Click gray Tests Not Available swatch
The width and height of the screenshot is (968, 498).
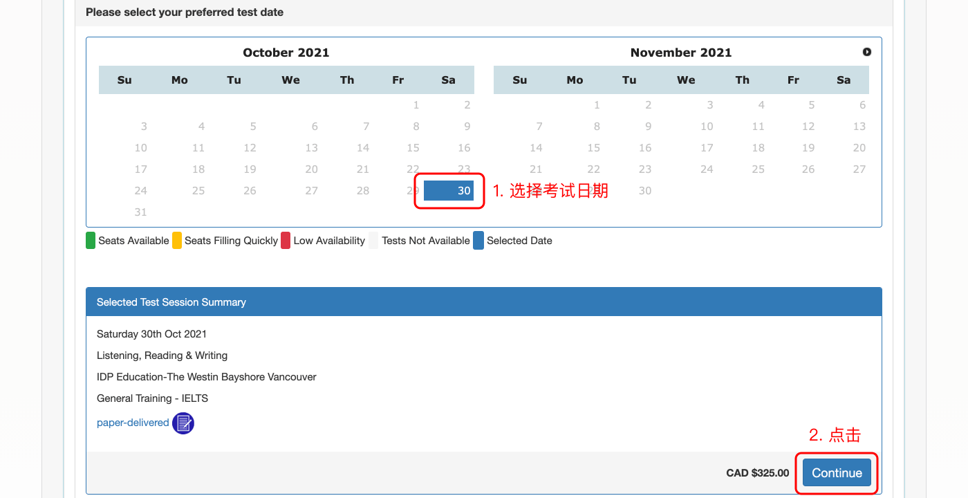(374, 241)
